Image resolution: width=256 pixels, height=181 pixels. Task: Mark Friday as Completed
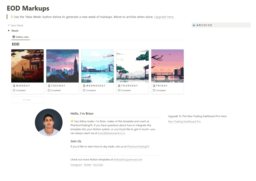(x=154, y=90)
